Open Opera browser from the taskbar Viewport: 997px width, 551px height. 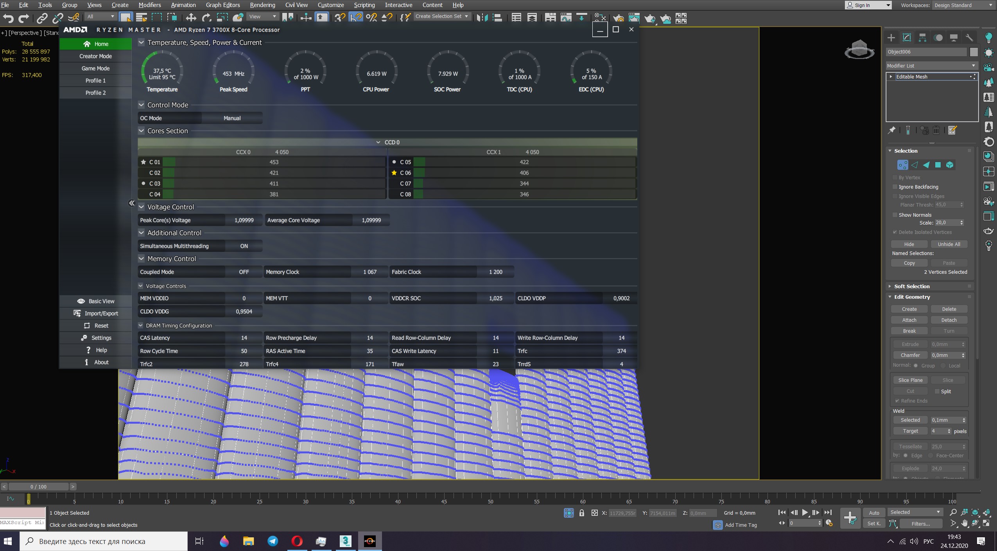point(297,541)
